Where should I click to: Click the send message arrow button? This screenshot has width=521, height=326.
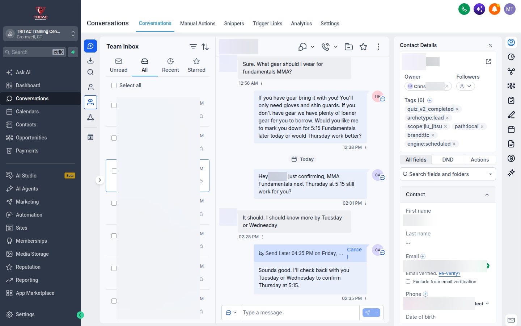[x=368, y=313]
